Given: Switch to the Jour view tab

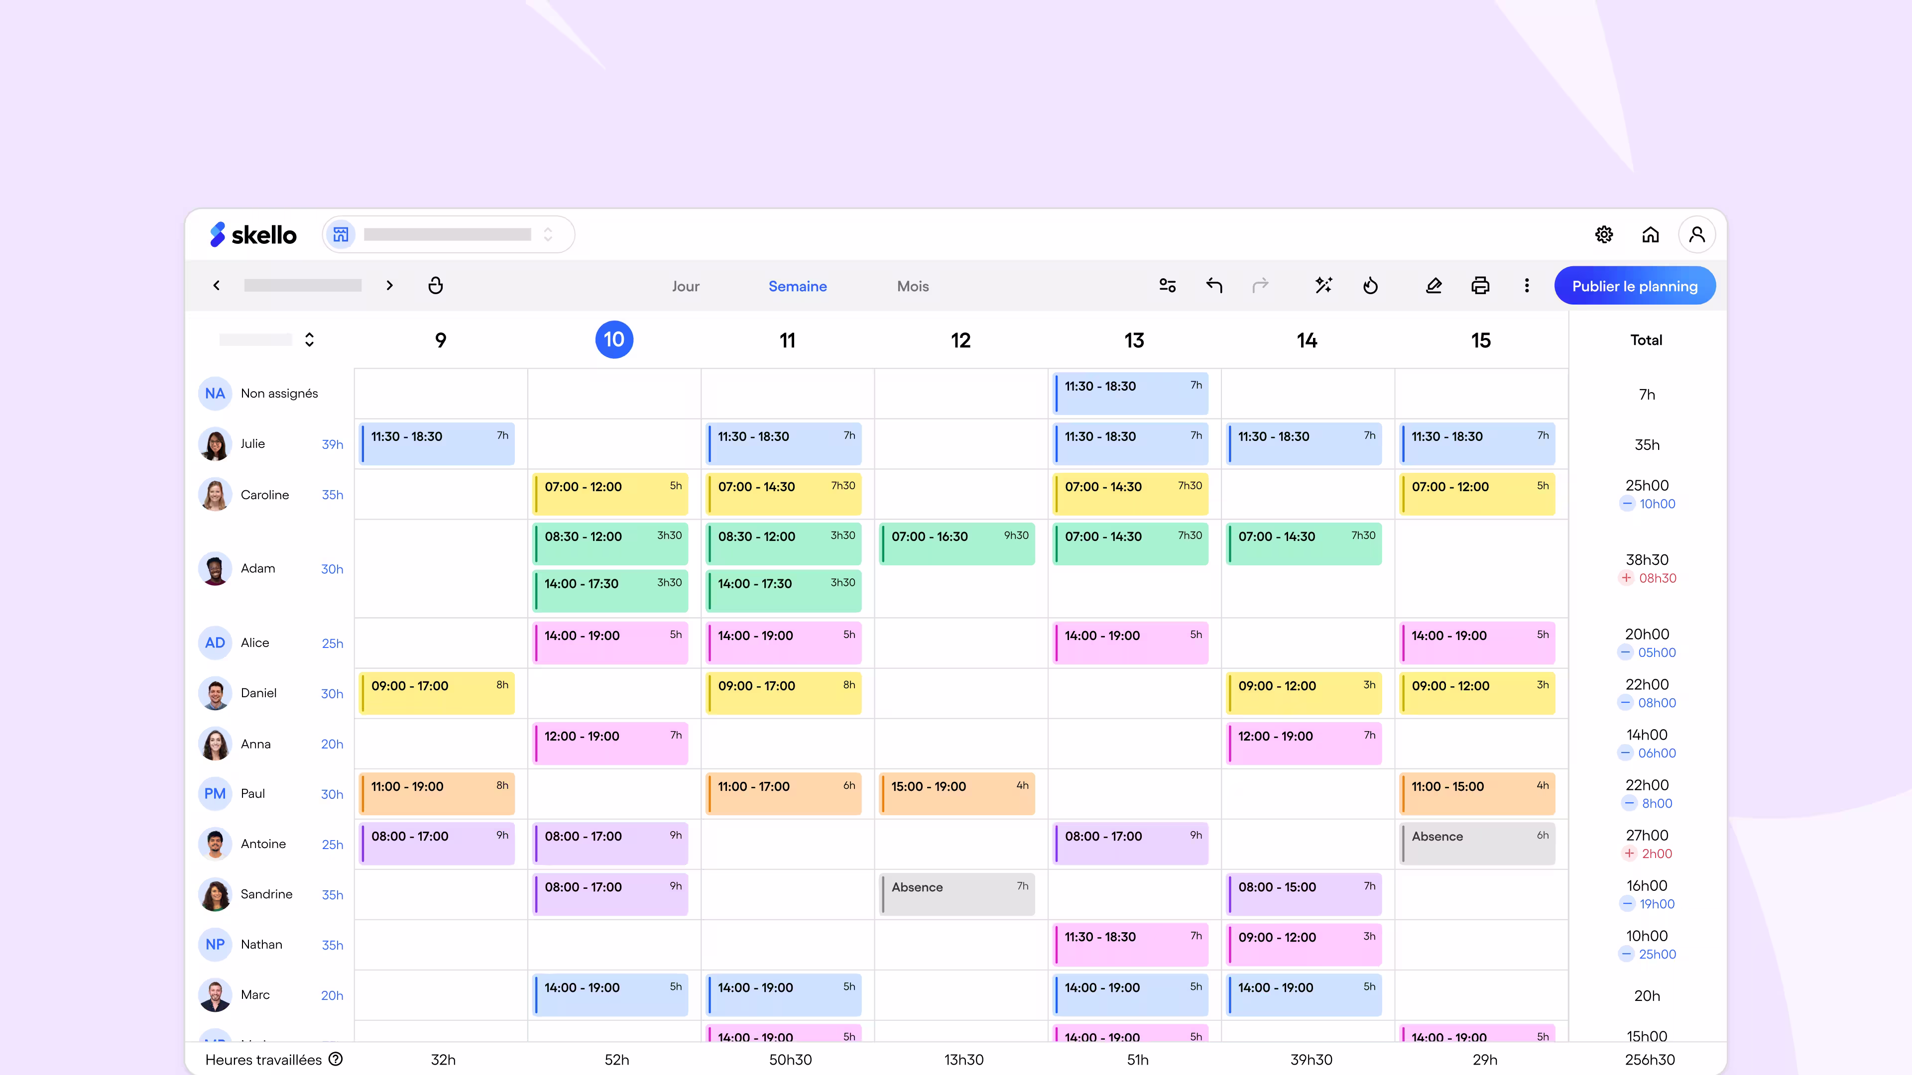Looking at the screenshot, I should click(x=685, y=286).
